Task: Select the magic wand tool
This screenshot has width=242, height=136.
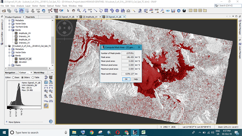Action: point(134,11)
